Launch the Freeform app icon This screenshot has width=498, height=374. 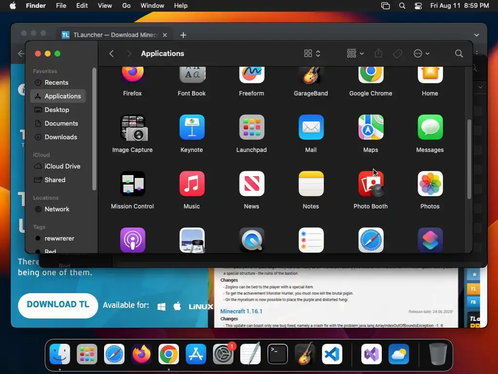click(x=251, y=75)
